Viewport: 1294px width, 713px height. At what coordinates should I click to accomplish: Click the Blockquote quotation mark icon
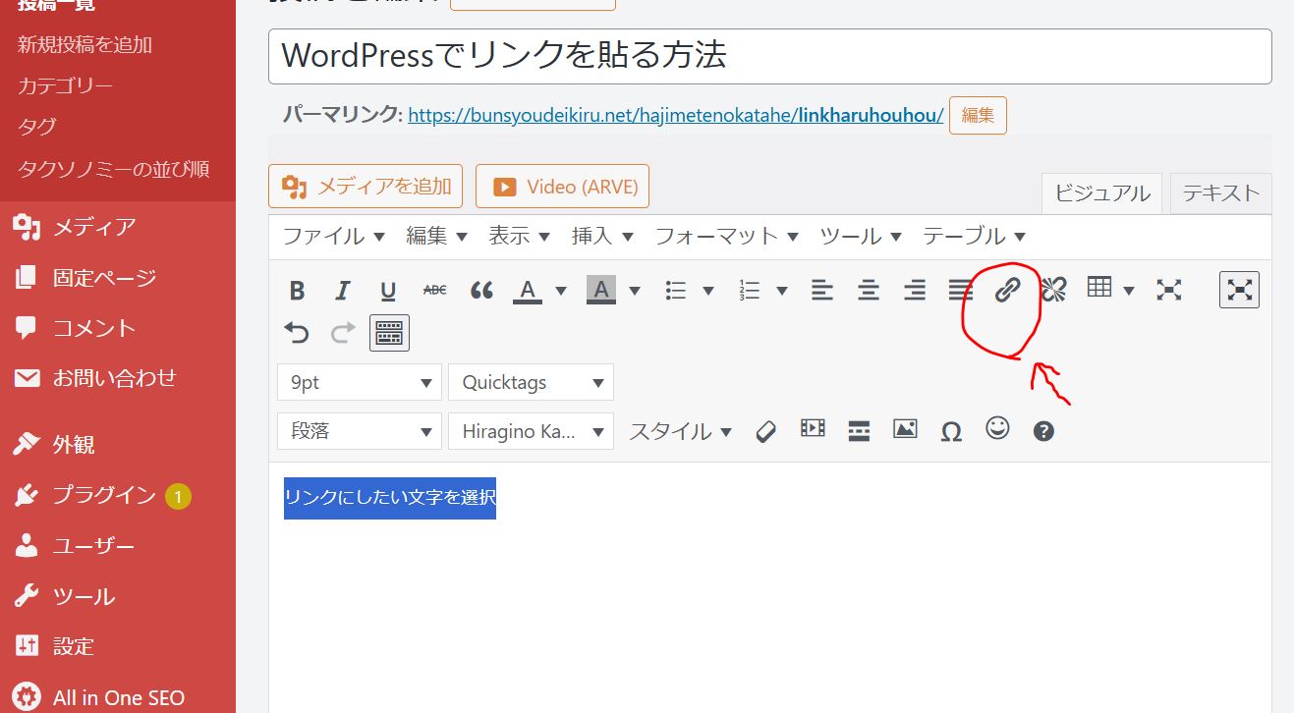click(481, 291)
